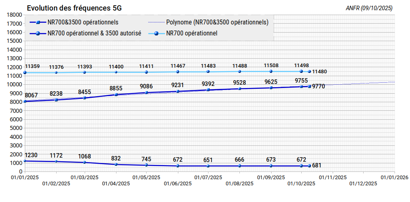The width and height of the screenshot is (410, 202).
Task: Click the NR700&3500 opérationnels legend marker
Action: pos(37,22)
